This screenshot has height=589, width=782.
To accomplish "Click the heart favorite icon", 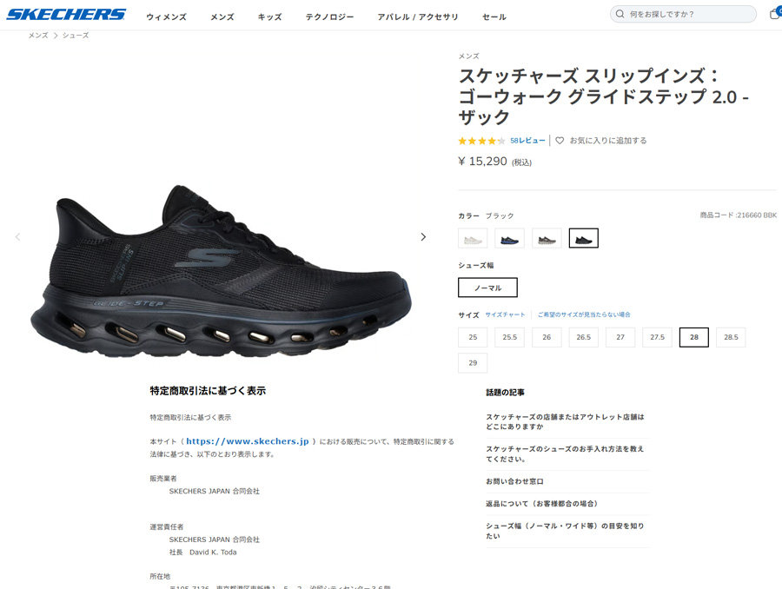I will coord(560,141).
